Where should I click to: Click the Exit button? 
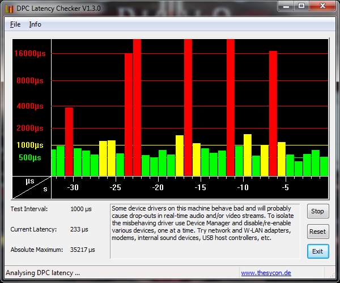(x=318, y=251)
